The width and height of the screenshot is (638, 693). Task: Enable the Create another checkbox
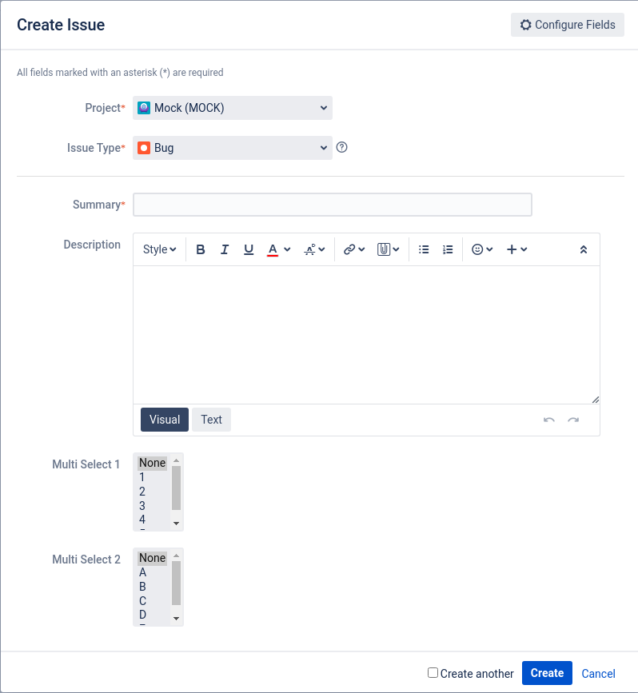coord(433,673)
